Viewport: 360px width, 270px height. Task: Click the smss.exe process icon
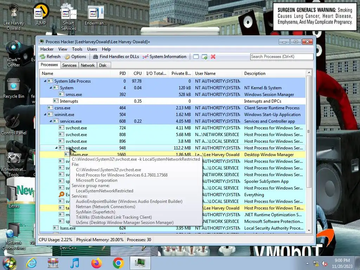[x=61, y=94]
